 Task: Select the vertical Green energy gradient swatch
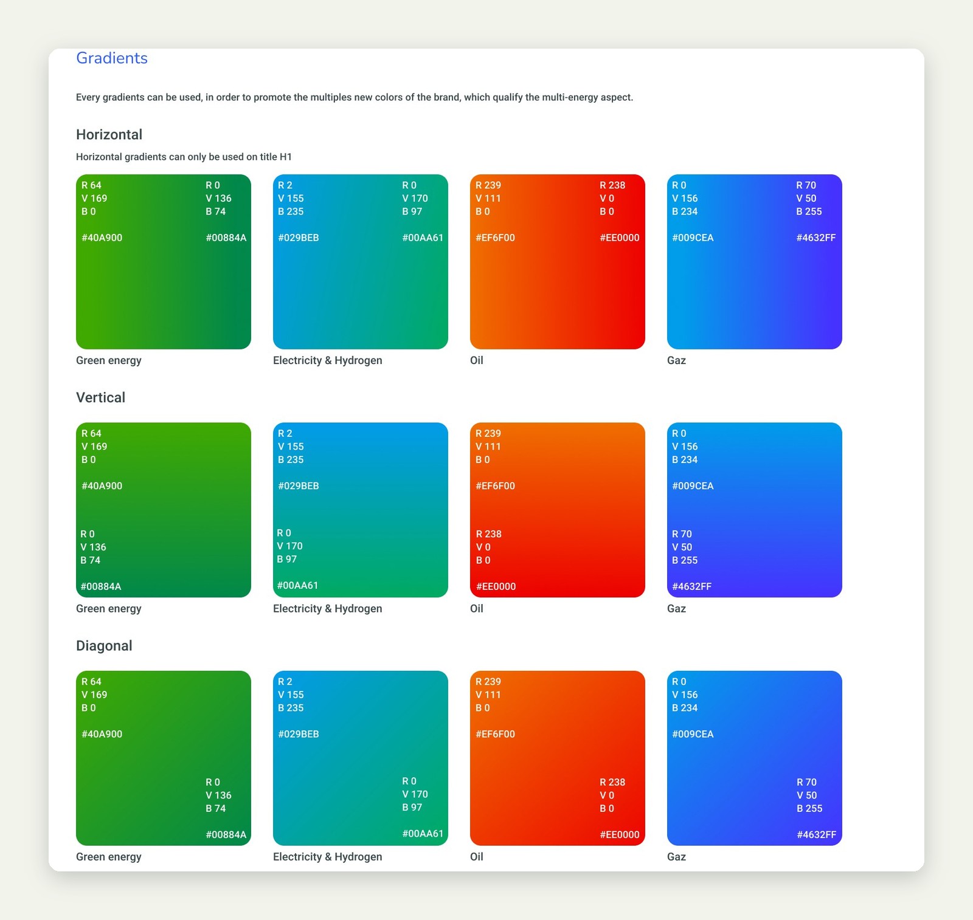click(x=164, y=510)
